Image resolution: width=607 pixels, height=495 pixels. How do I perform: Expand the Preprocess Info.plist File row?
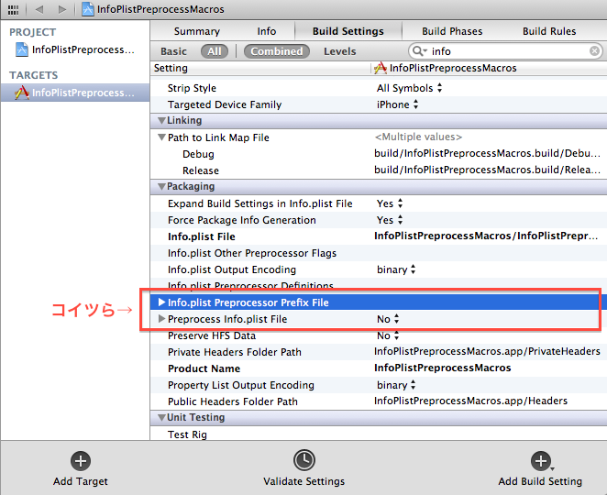tap(161, 319)
